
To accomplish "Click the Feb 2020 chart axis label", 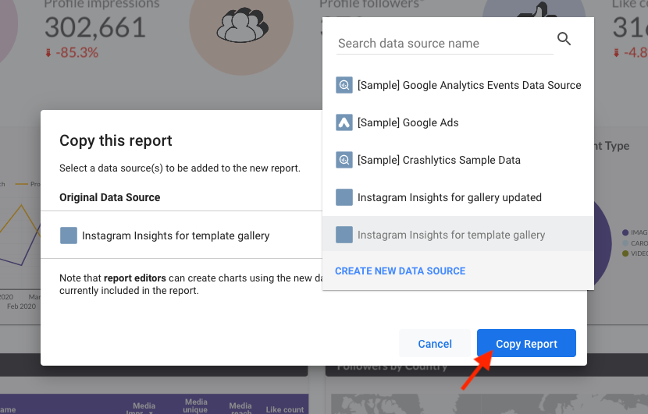I will tap(22, 306).
